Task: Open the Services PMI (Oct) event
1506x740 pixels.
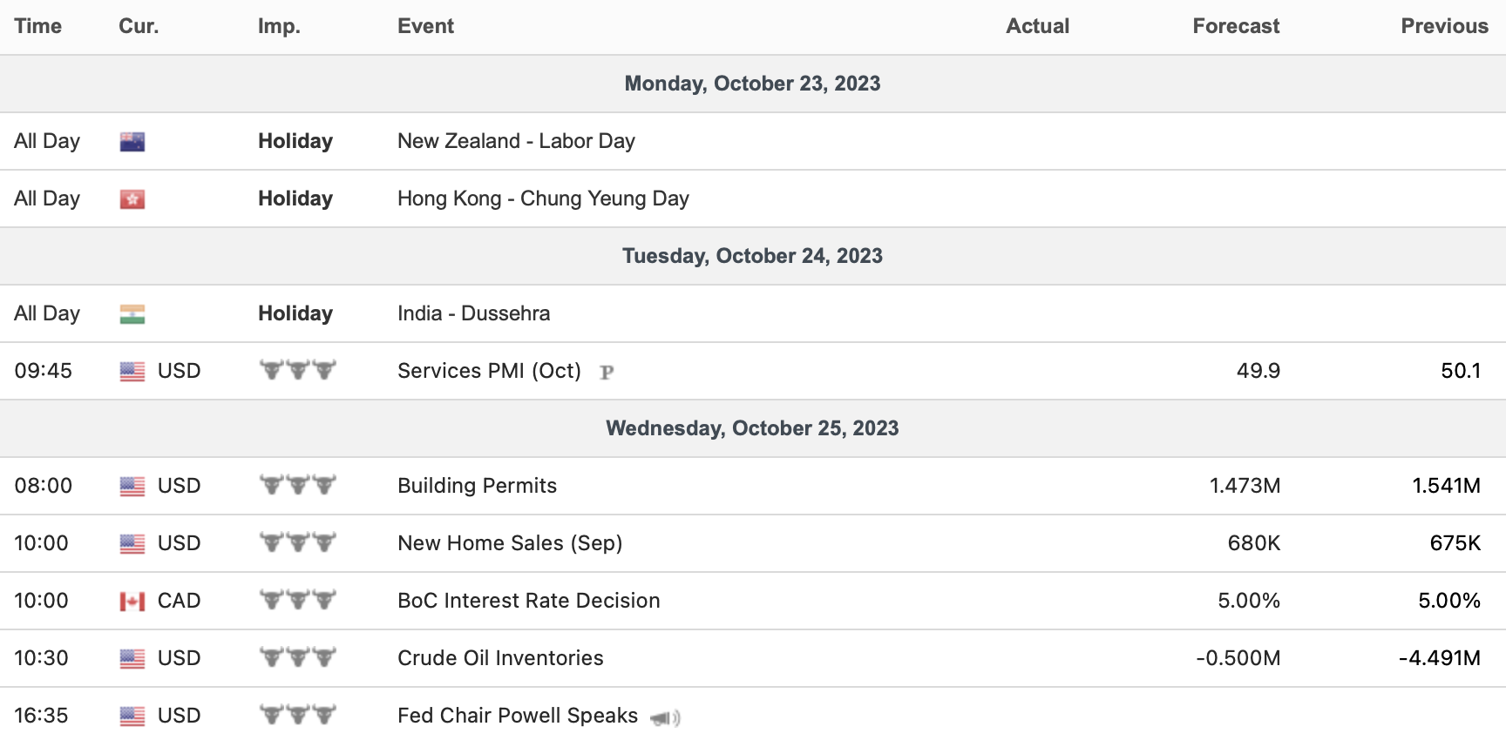Action: coord(489,371)
